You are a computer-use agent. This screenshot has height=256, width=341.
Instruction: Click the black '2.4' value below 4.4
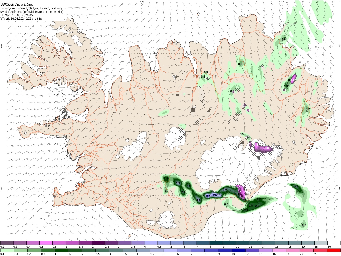[x=183, y=192]
